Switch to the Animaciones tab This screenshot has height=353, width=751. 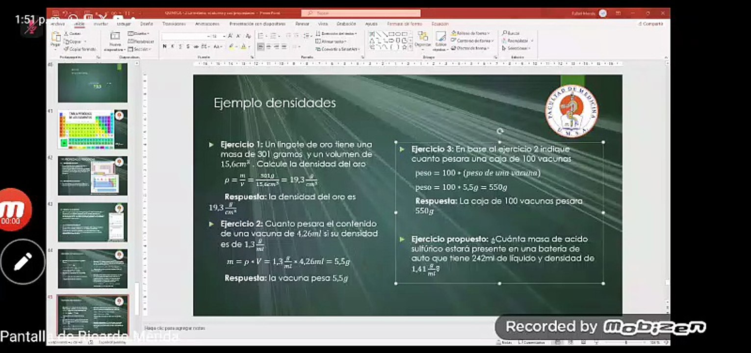tap(207, 24)
